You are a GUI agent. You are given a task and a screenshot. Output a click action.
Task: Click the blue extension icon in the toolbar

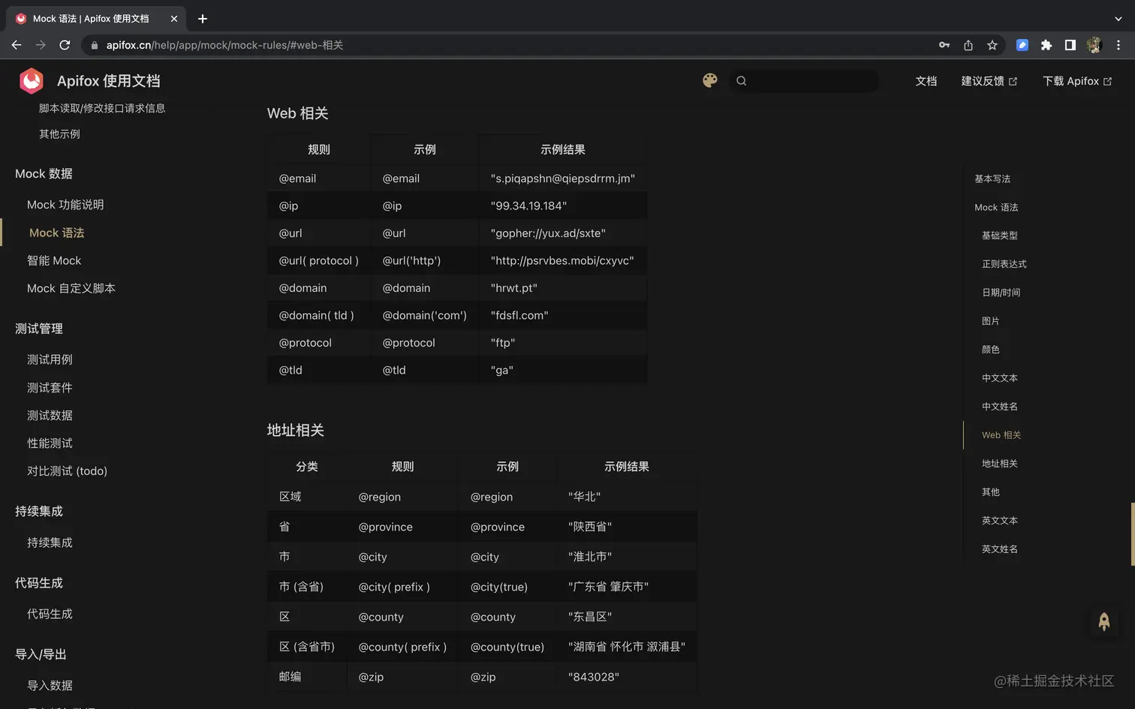click(x=1022, y=45)
